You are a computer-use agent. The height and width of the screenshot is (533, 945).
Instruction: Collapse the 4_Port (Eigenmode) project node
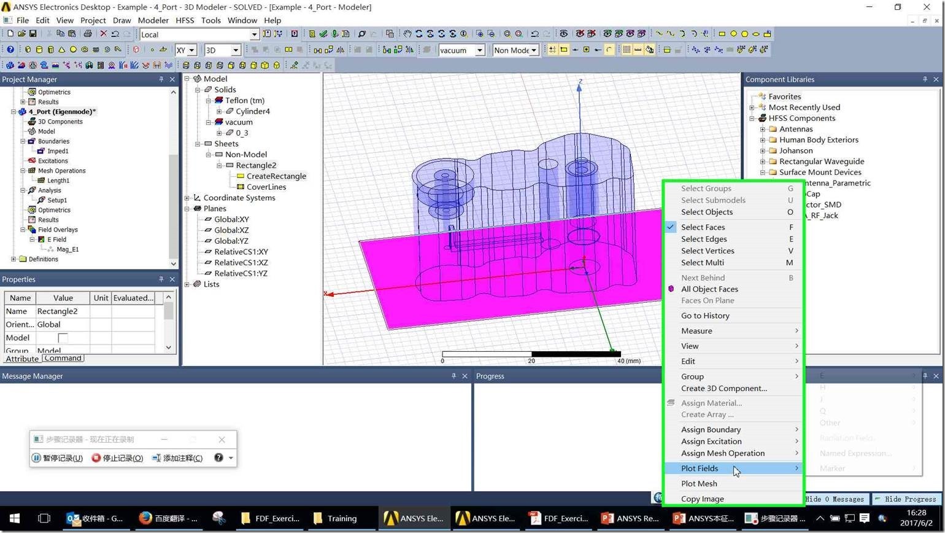point(13,112)
